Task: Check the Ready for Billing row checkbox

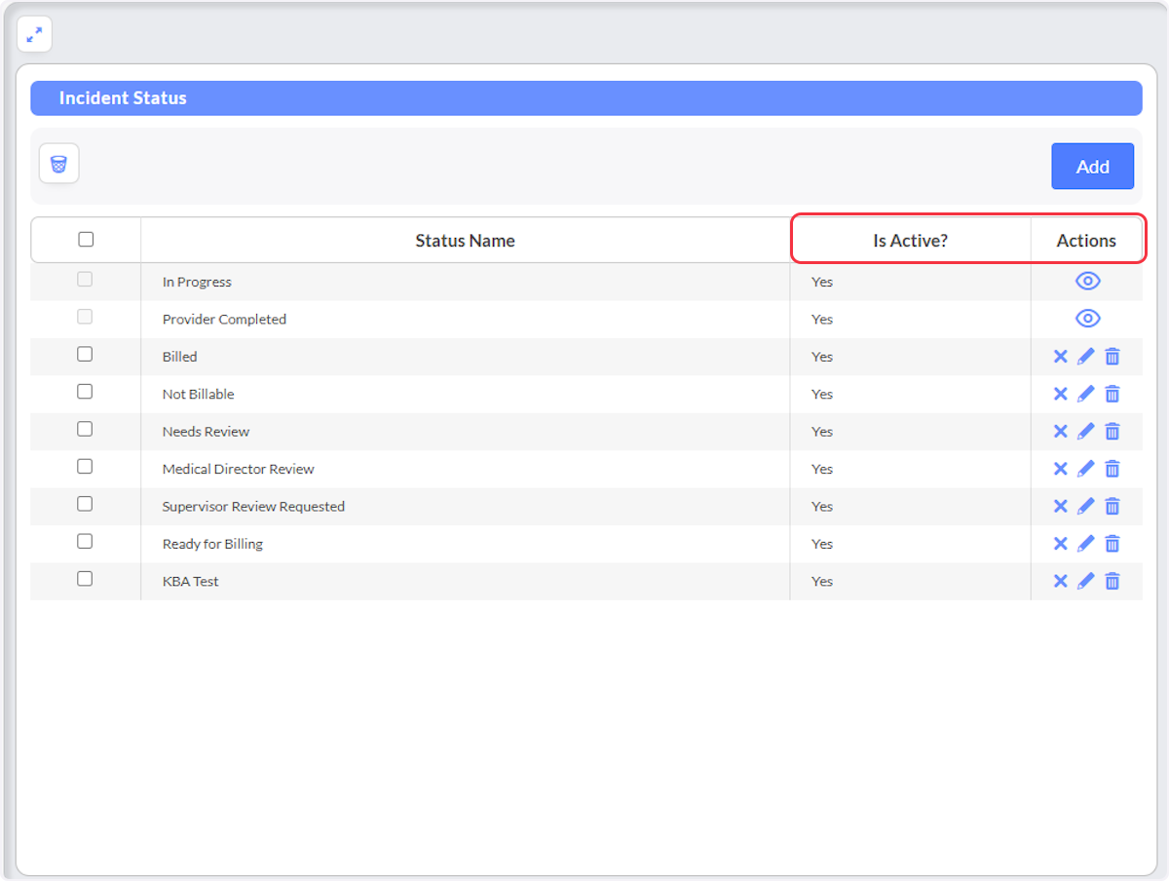Action: 85,541
